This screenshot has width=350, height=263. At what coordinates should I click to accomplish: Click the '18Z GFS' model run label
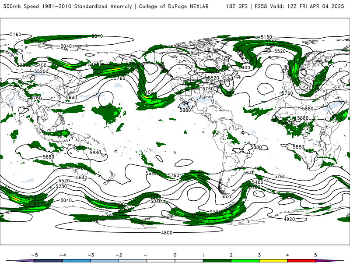(x=237, y=6)
